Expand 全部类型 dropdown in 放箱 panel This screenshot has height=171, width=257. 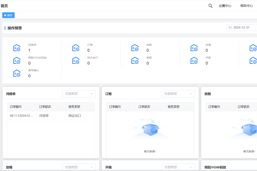79,167
